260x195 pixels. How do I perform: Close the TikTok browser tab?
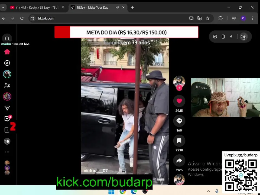[x=123, y=8]
